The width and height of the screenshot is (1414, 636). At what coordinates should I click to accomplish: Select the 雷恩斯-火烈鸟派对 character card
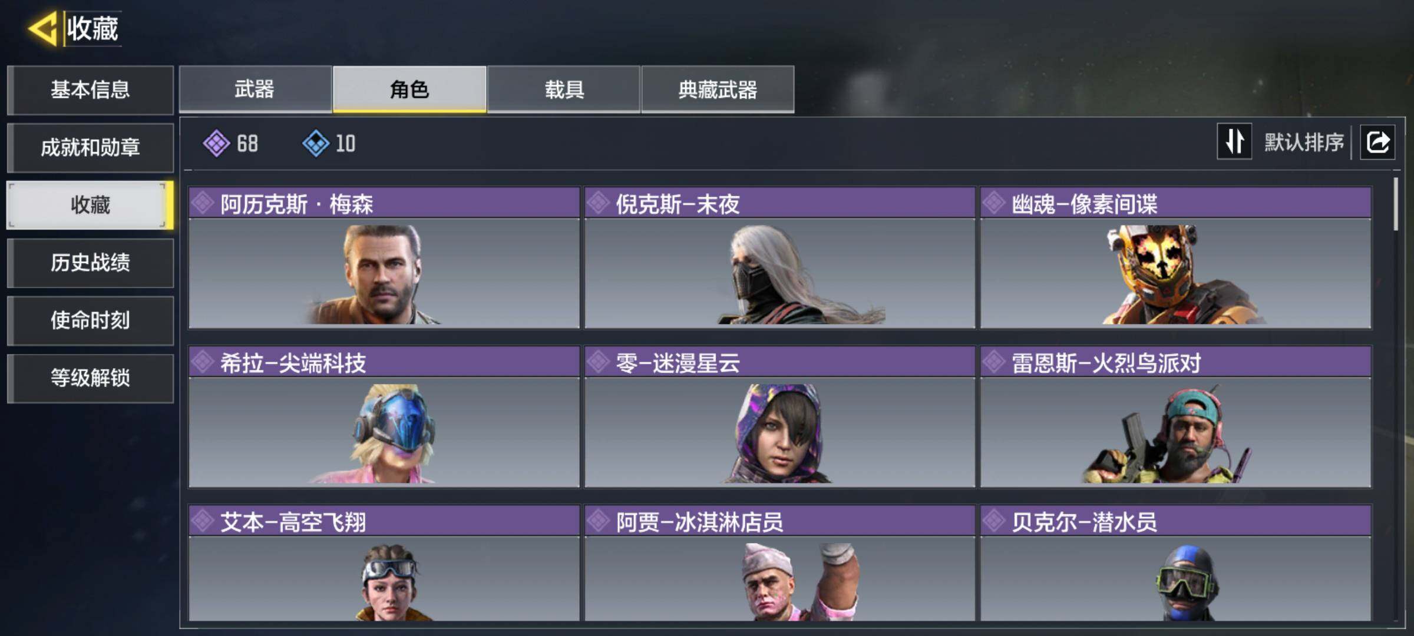[1176, 417]
